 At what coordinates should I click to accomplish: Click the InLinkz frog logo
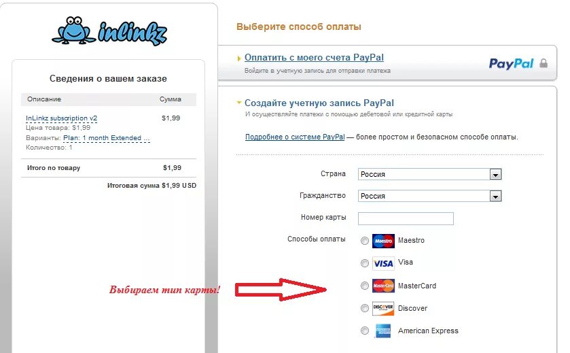[109, 31]
